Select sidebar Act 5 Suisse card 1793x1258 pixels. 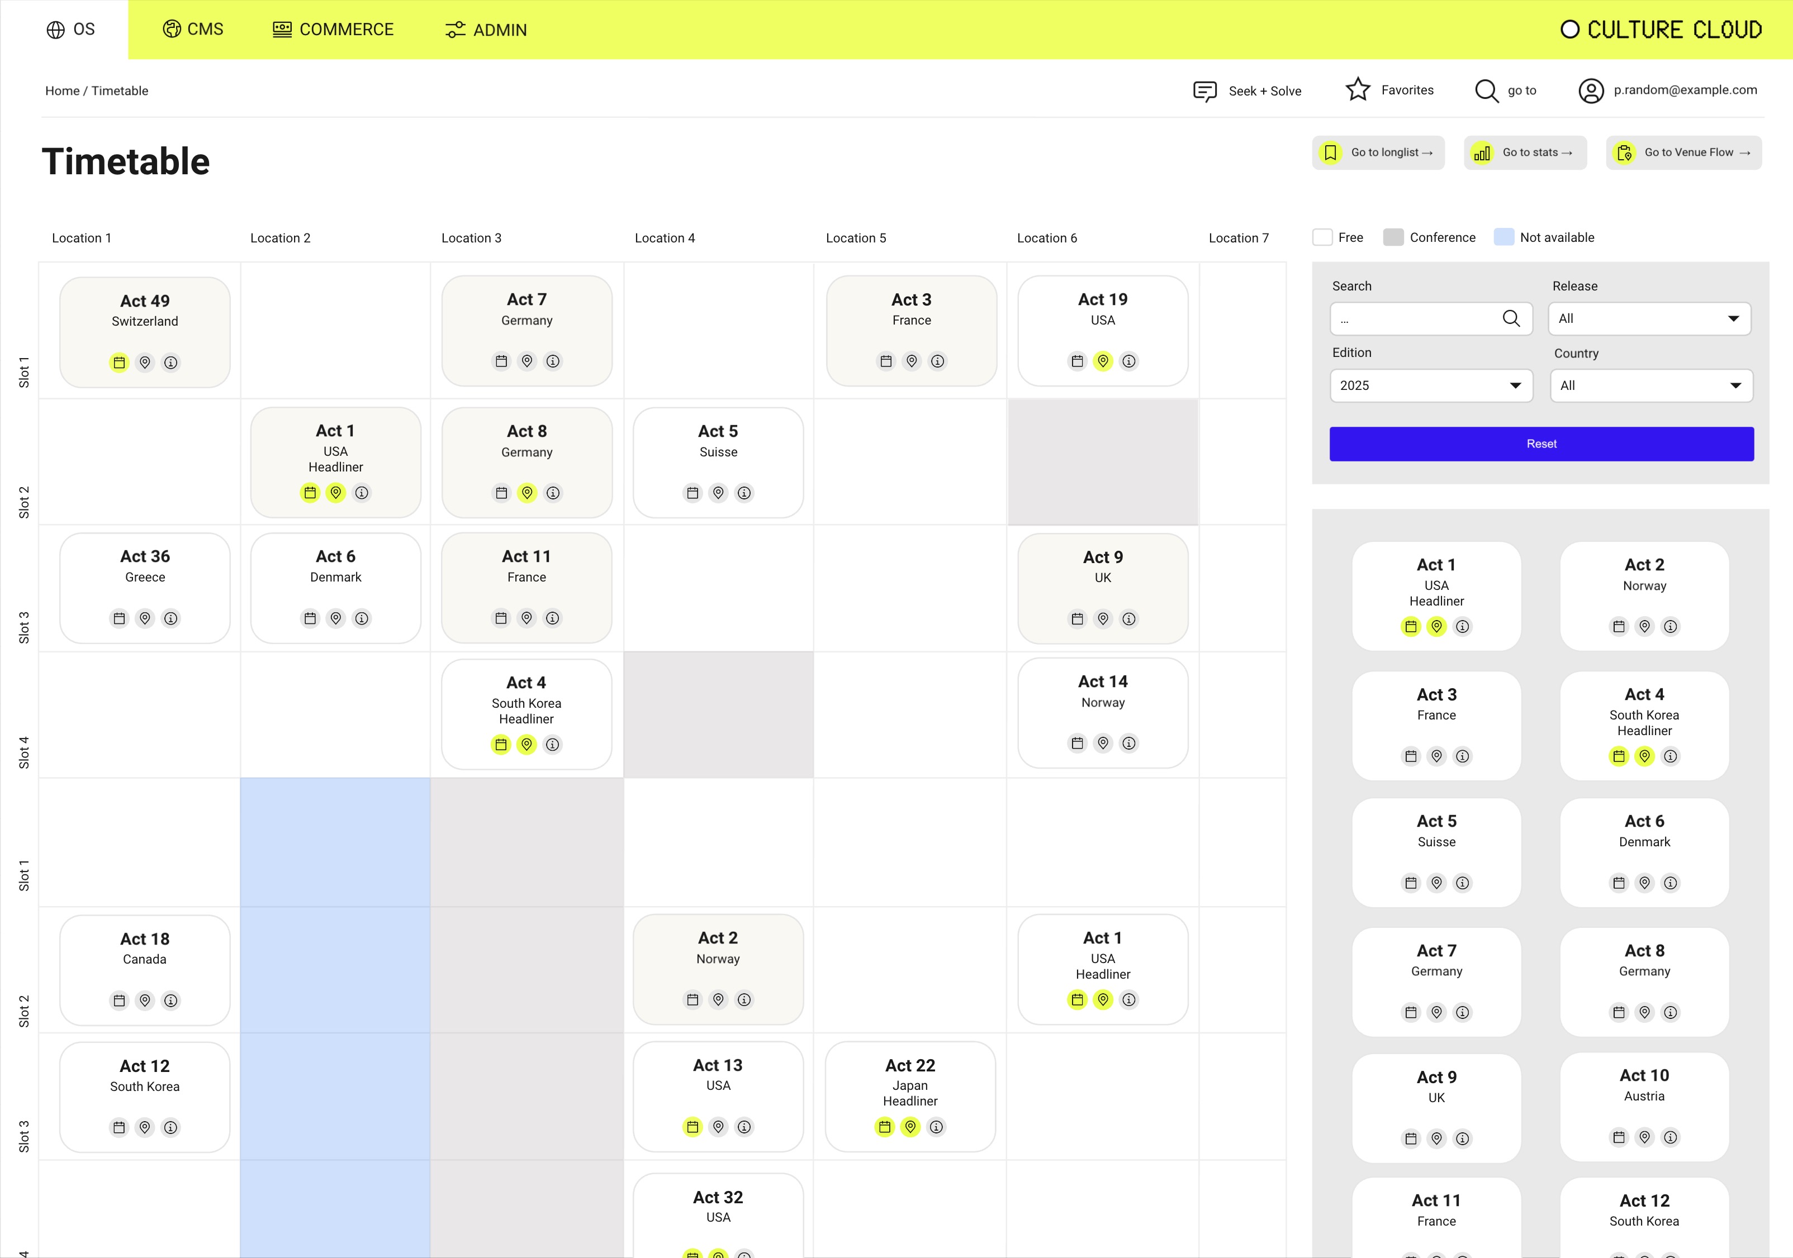1436,852
